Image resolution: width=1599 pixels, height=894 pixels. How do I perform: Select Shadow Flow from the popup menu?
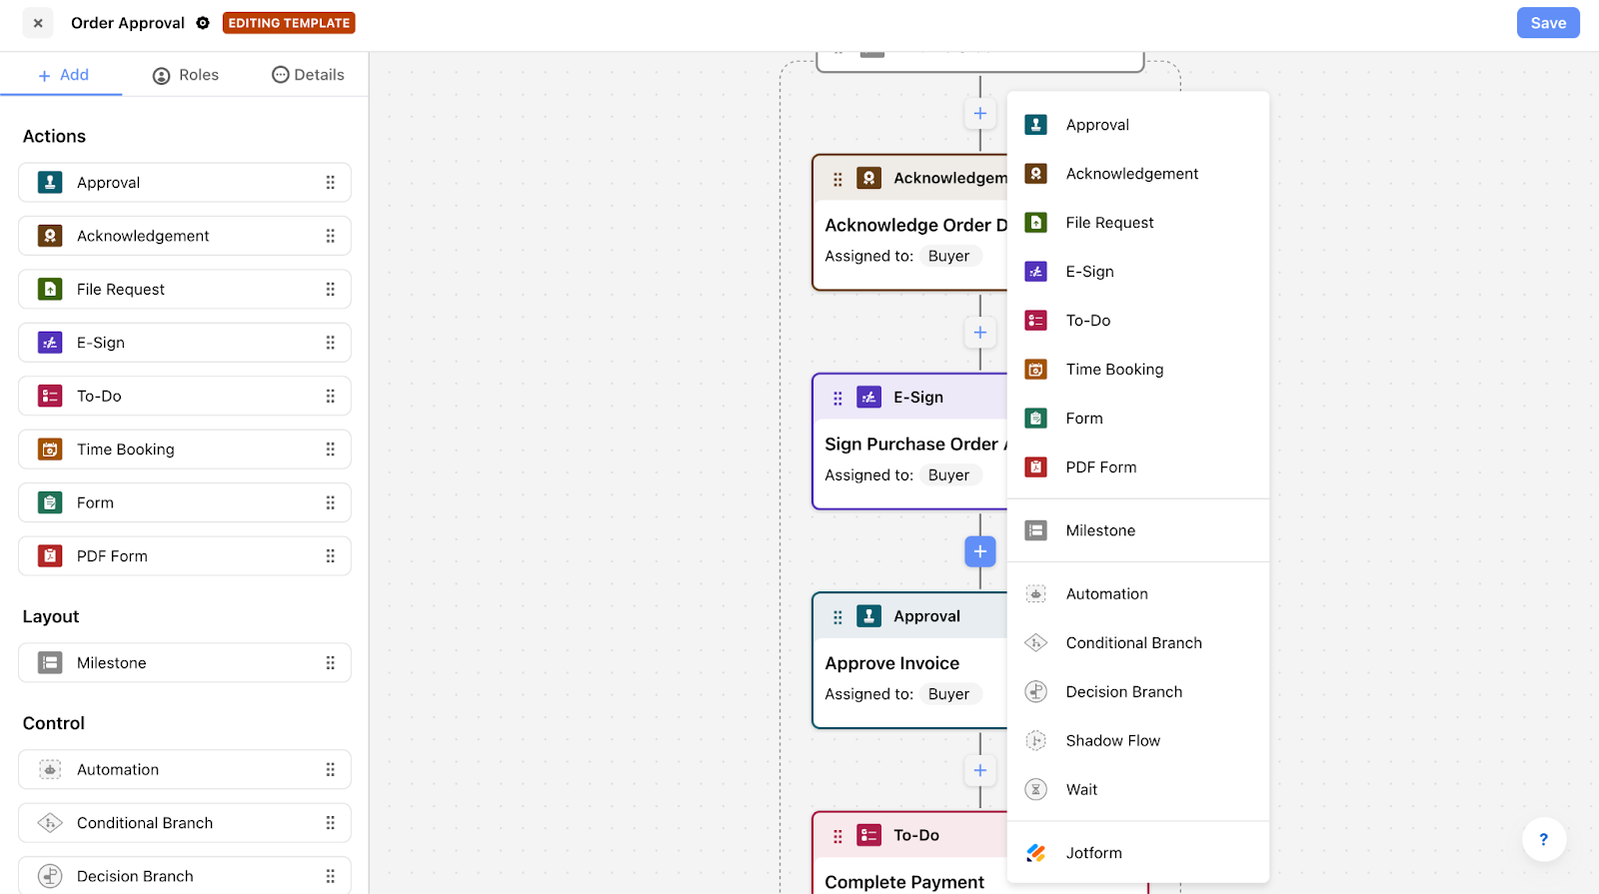(x=1137, y=740)
